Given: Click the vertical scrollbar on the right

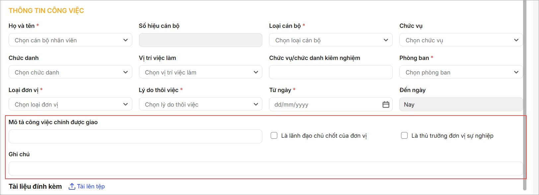Looking at the screenshot, I should (525, 95).
